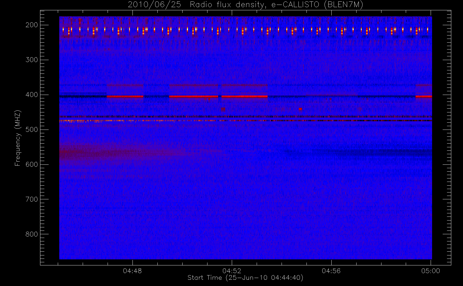Click the 600 frequency tick label

[x=31, y=164]
